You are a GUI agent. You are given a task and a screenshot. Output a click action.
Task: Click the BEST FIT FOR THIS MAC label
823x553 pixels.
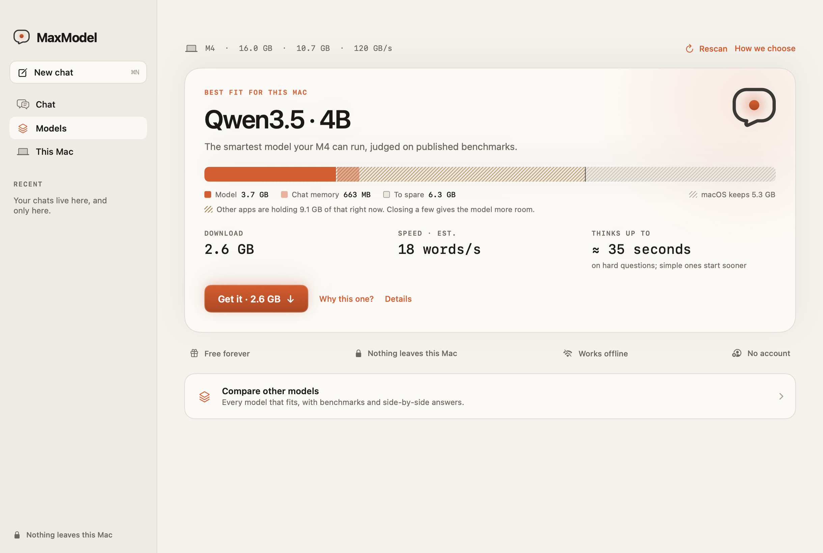(256, 92)
